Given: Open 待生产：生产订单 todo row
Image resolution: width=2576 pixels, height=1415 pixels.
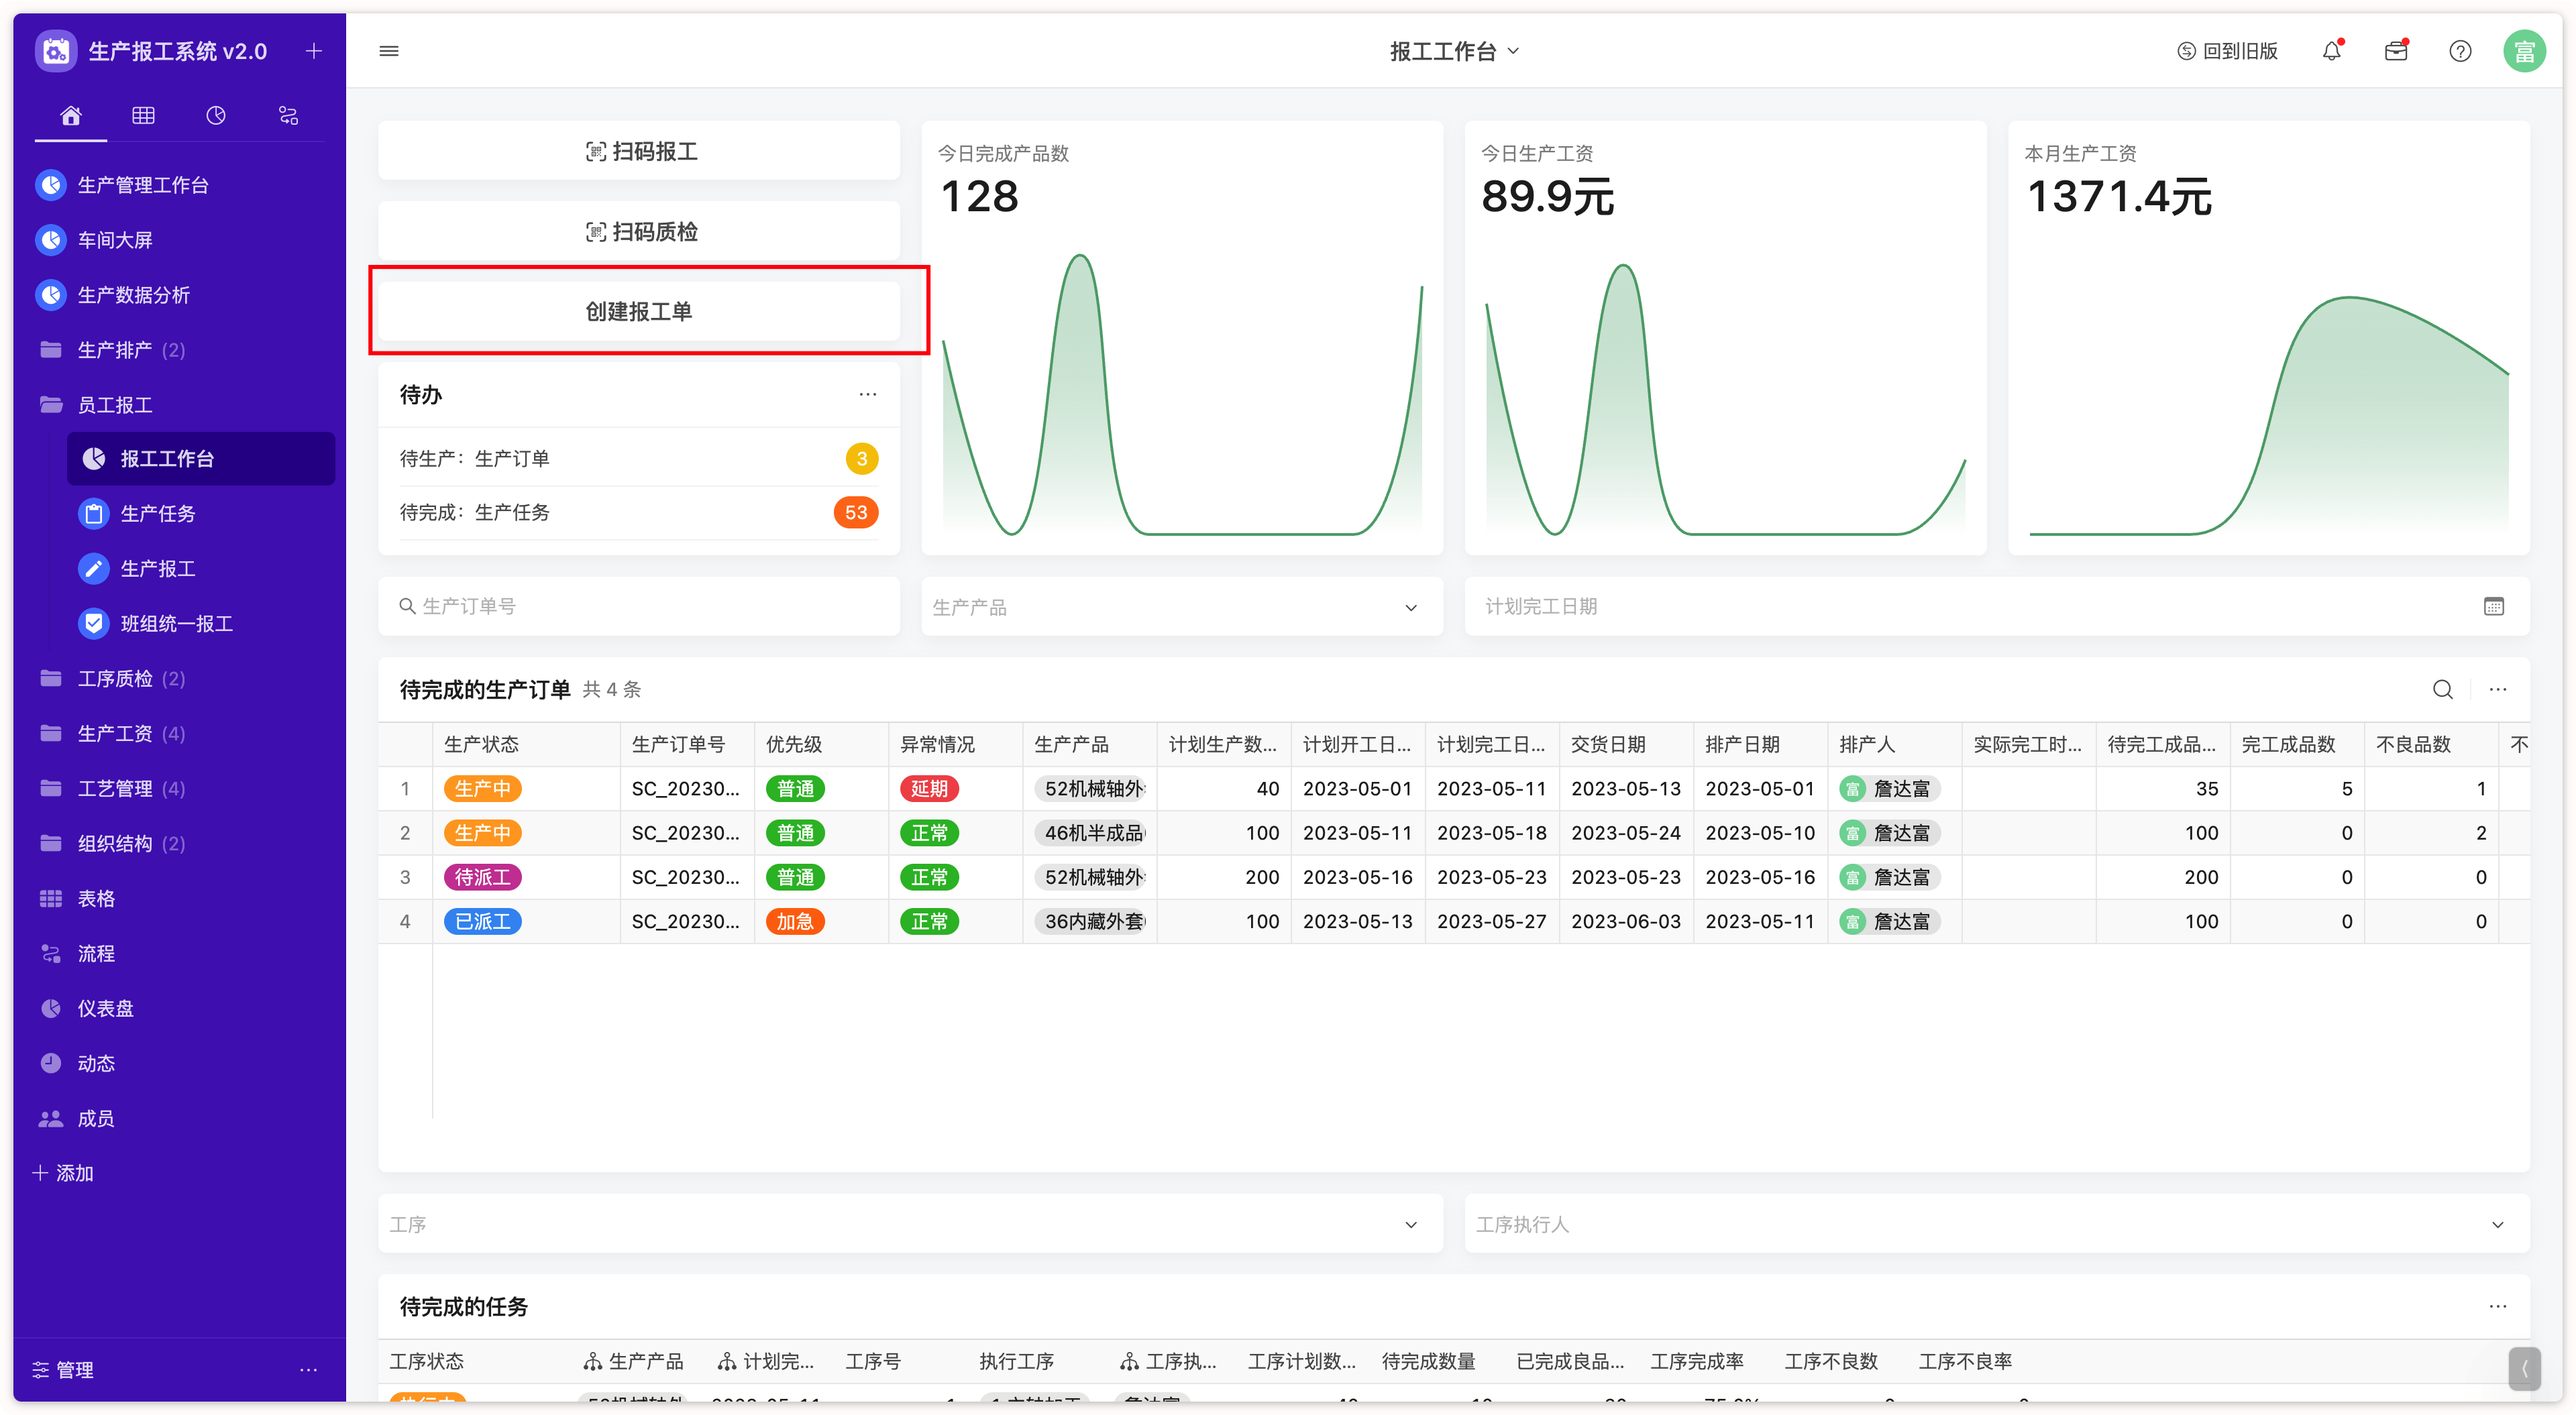Looking at the screenshot, I should (x=639, y=459).
